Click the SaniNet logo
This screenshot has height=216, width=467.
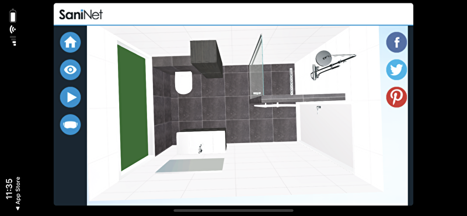[81, 14]
